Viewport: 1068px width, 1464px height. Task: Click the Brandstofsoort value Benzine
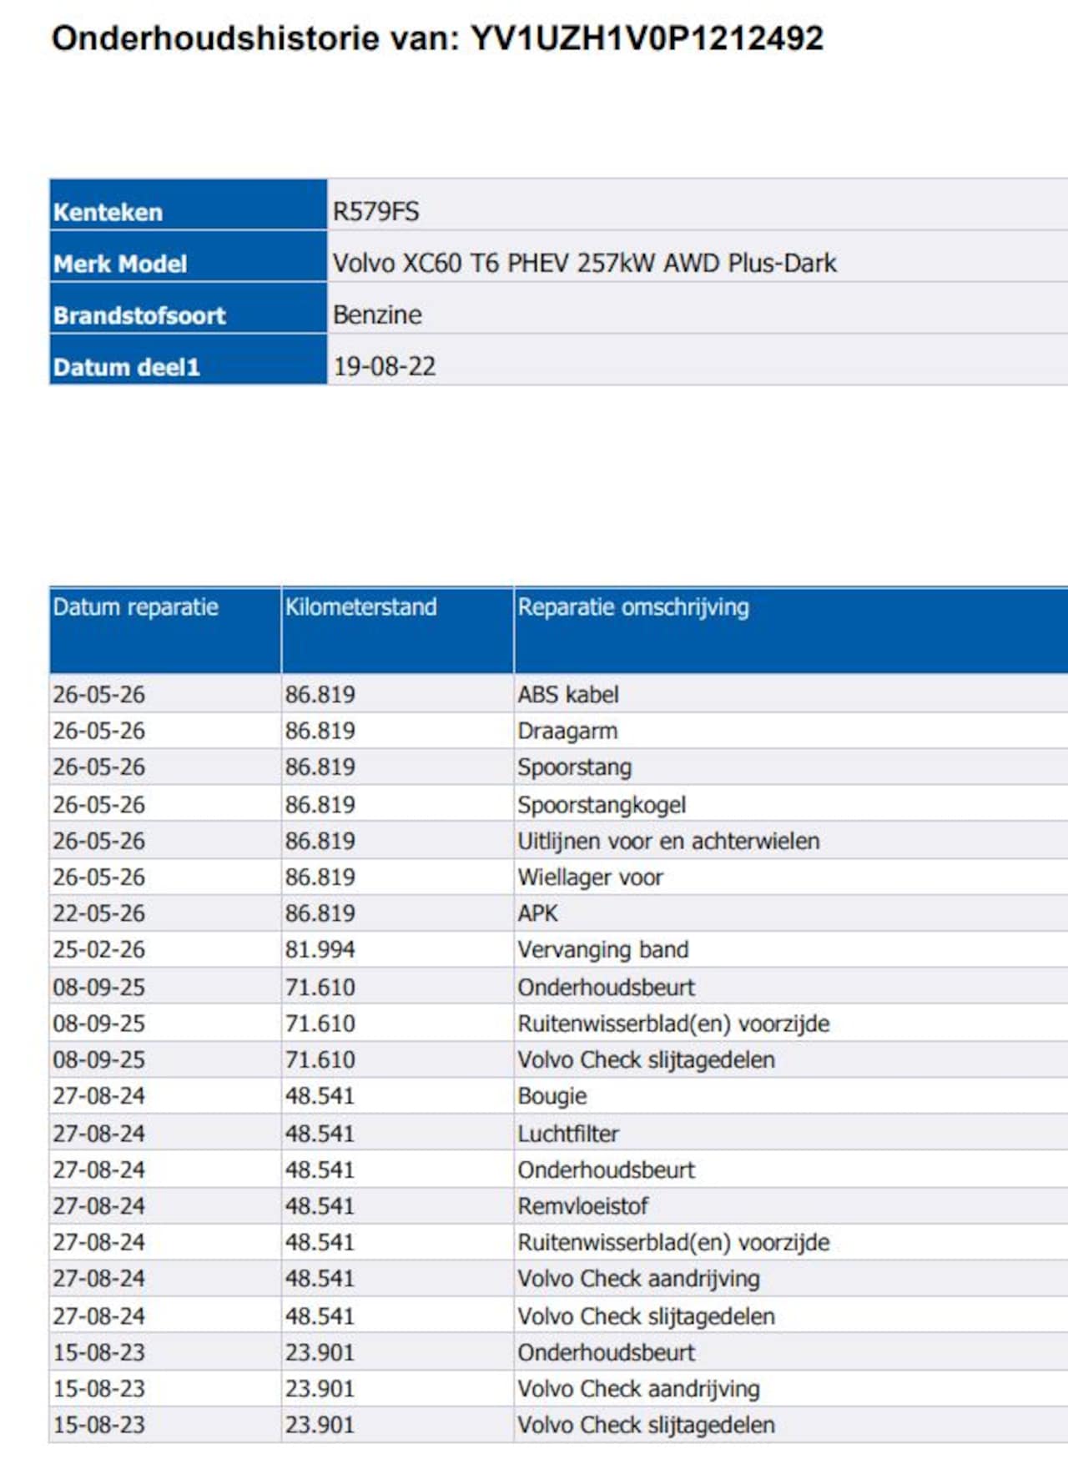pyautogui.click(x=377, y=315)
